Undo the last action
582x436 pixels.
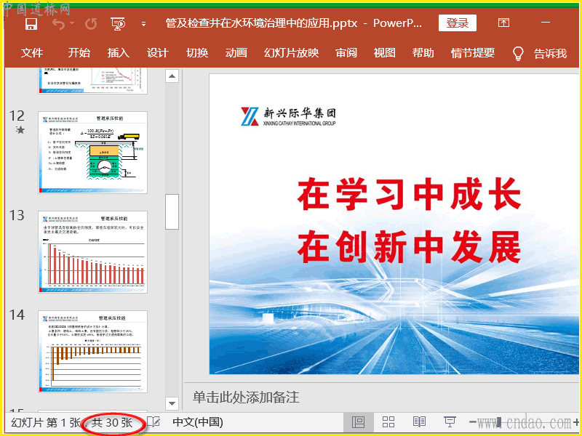tap(58, 24)
